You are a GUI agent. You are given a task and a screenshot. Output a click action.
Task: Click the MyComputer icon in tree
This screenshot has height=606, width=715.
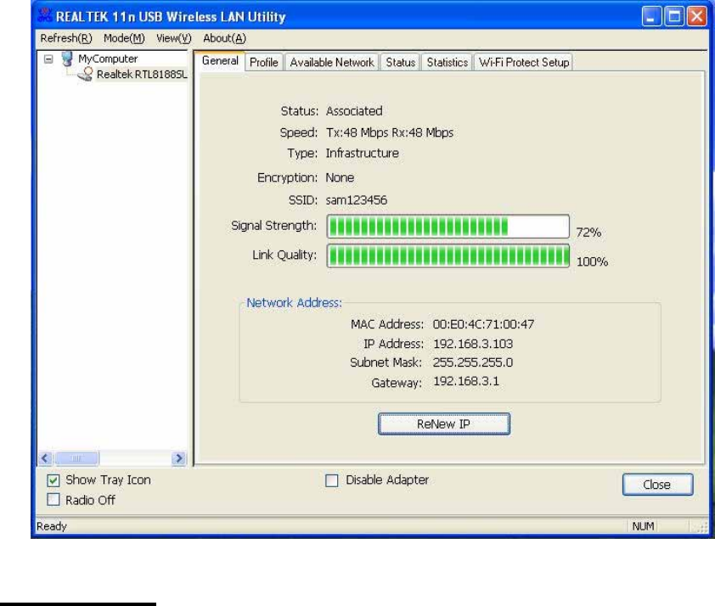(x=67, y=59)
